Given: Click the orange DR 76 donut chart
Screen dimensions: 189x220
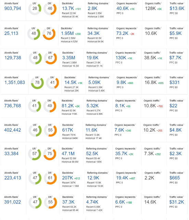Looking at the screenshot, I should [49, 34].
